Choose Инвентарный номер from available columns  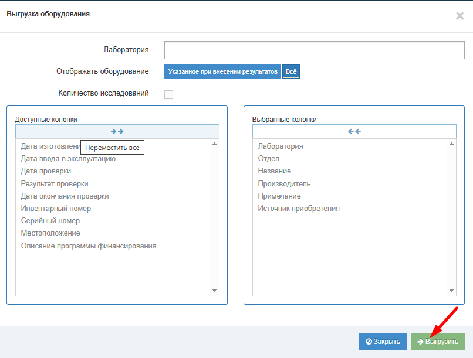pos(56,209)
